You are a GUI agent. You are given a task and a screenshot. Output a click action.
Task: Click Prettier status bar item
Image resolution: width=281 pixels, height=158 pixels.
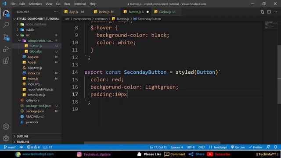tap(256, 147)
